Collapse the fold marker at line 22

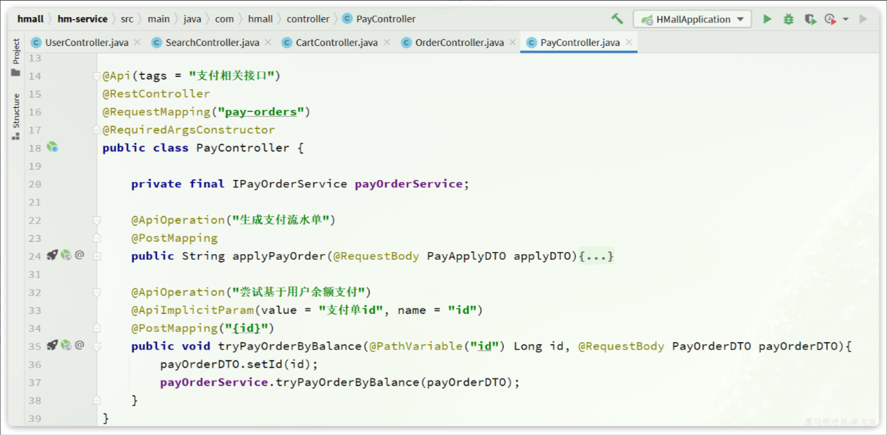(97, 220)
